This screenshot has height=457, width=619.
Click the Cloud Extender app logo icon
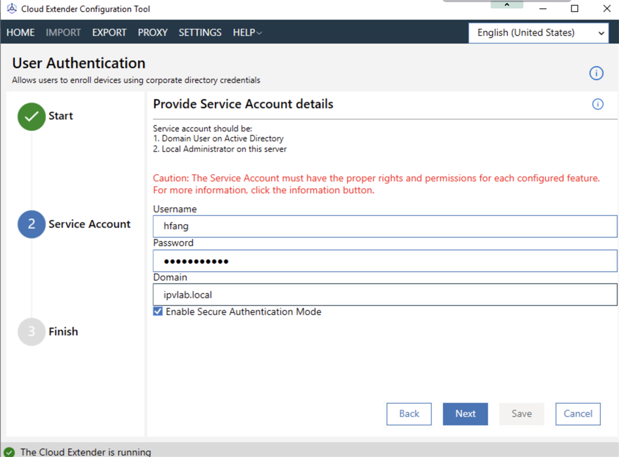point(11,9)
